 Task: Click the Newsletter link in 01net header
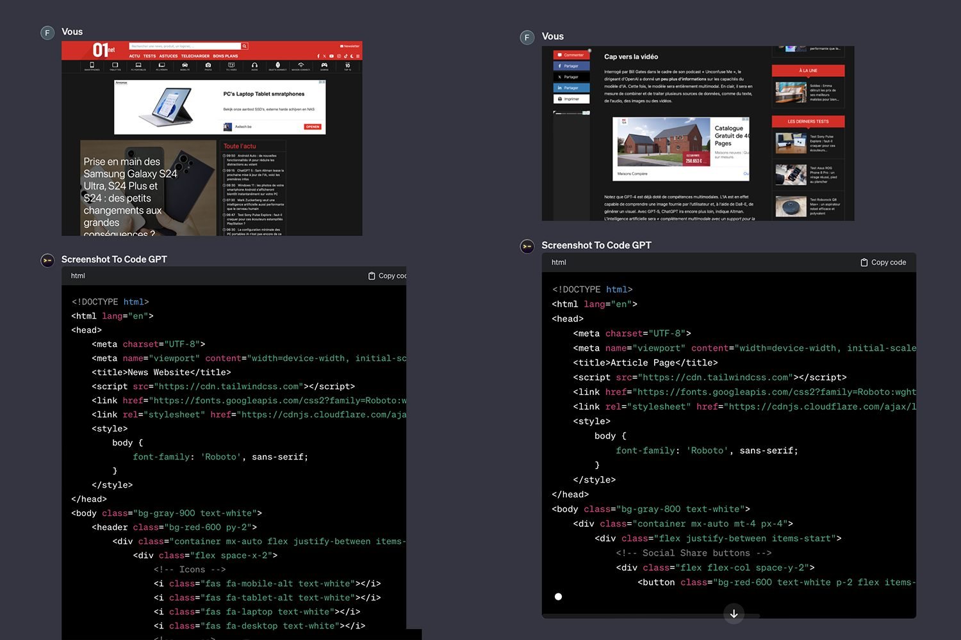pos(350,46)
